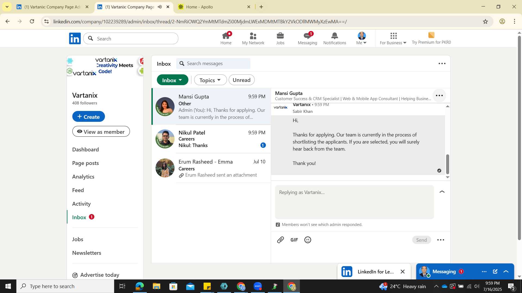This screenshot has width=522, height=293.
Task: Click Erum Rasheed profile photo
Action: click(165, 168)
